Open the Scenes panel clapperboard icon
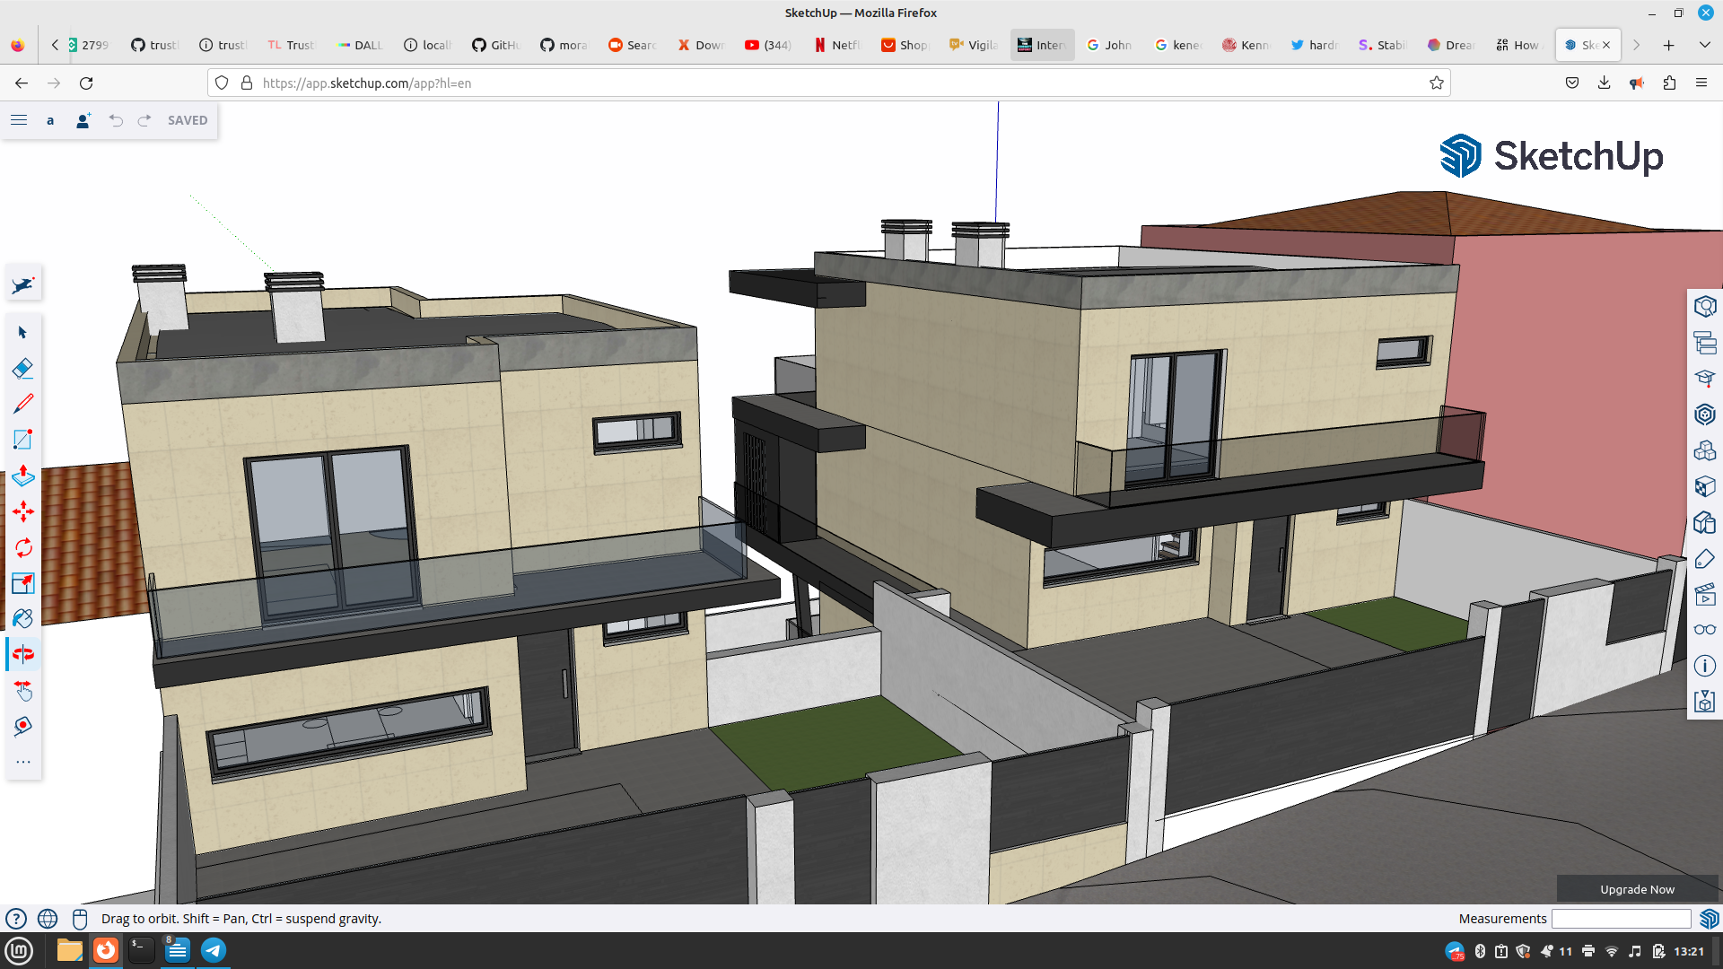This screenshot has width=1723, height=969. [x=1704, y=594]
